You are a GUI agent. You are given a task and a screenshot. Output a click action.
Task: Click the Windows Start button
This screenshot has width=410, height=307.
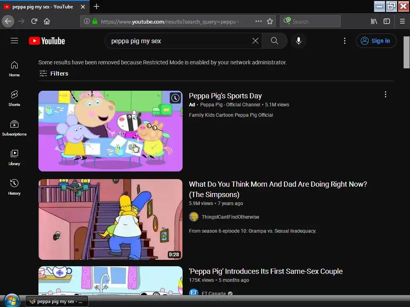click(12, 301)
